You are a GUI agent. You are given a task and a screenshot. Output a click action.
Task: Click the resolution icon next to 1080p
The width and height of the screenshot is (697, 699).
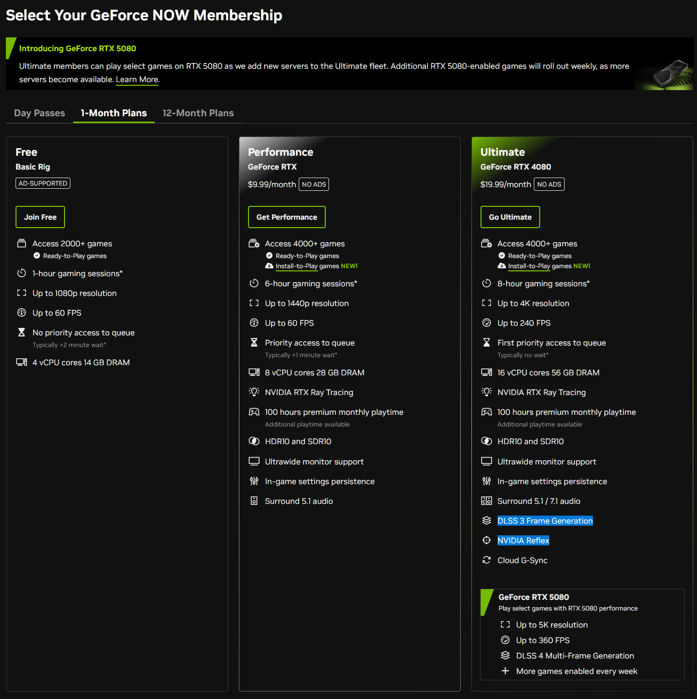[21, 293]
